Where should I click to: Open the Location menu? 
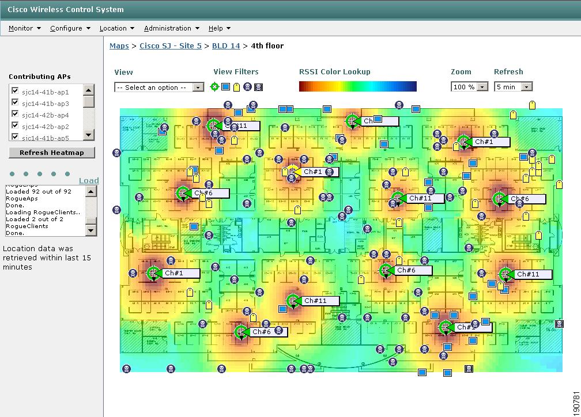pos(116,28)
